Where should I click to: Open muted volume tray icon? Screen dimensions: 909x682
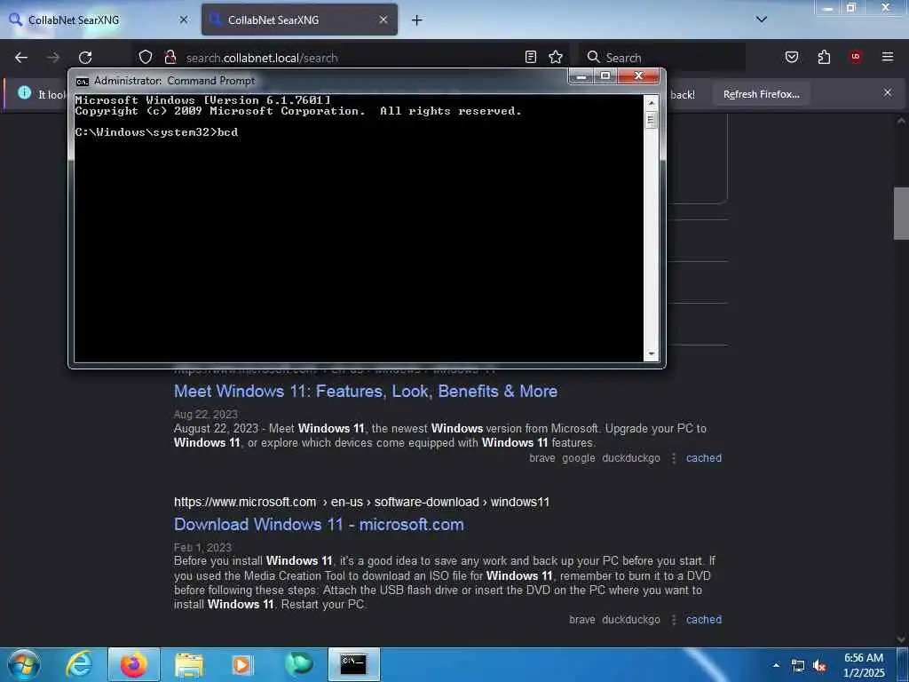click(819, 666)
